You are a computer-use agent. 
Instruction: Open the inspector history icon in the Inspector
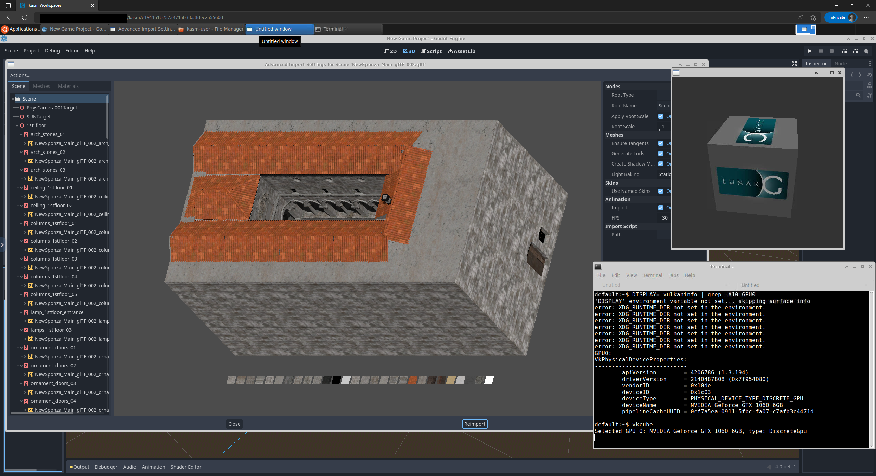click(869, 75)
